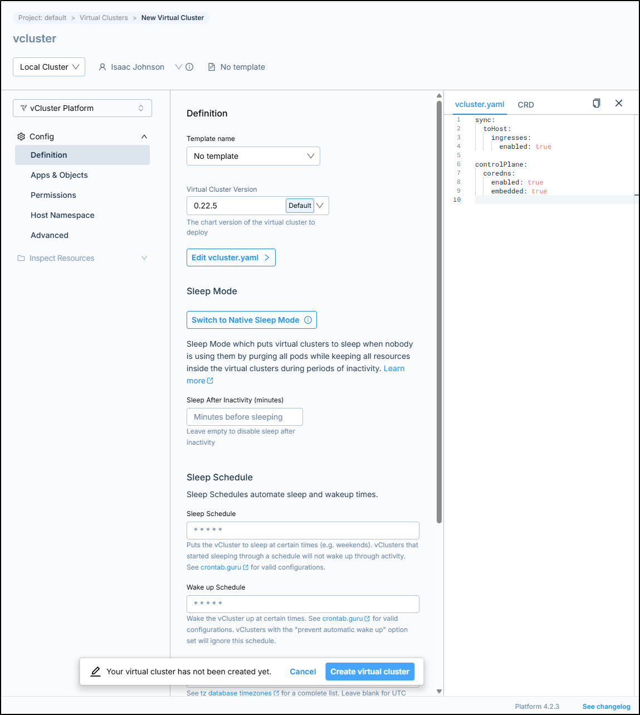Switch to the vcluster.yaml tab

(x=480, y=104)
